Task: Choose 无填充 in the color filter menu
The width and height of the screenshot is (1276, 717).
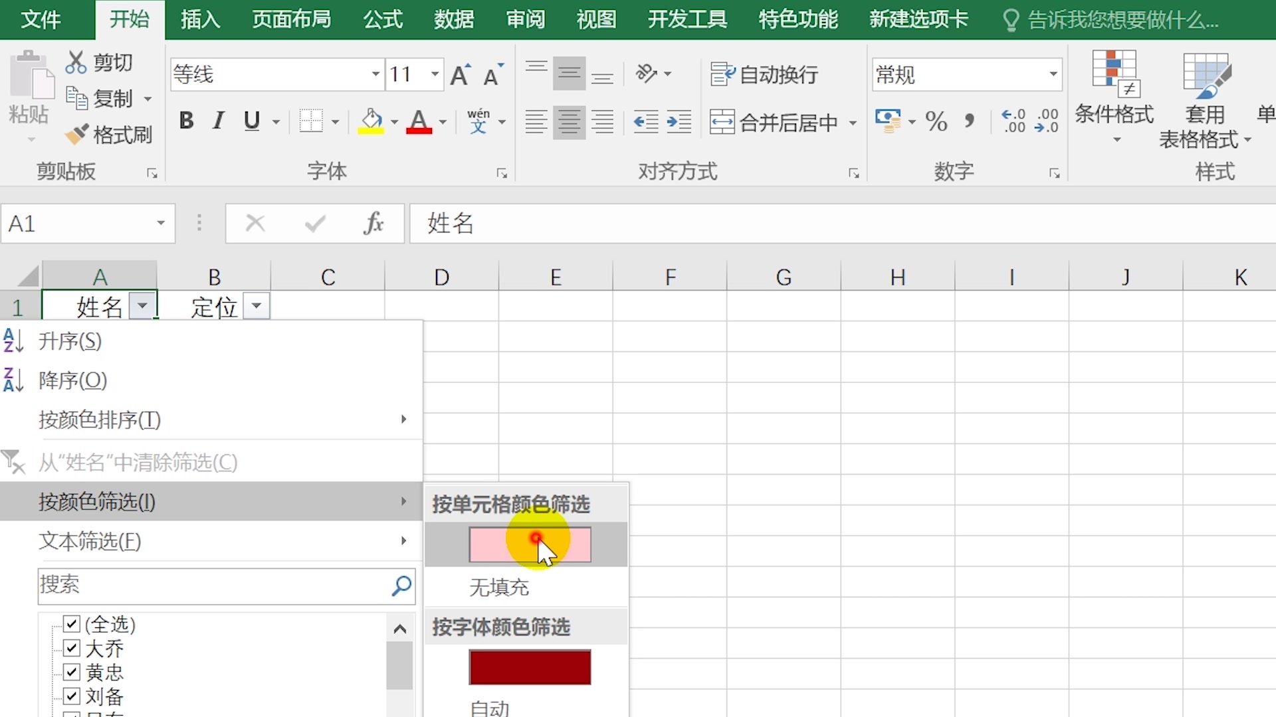Action: pyautogui.click(x=498, y=588)
